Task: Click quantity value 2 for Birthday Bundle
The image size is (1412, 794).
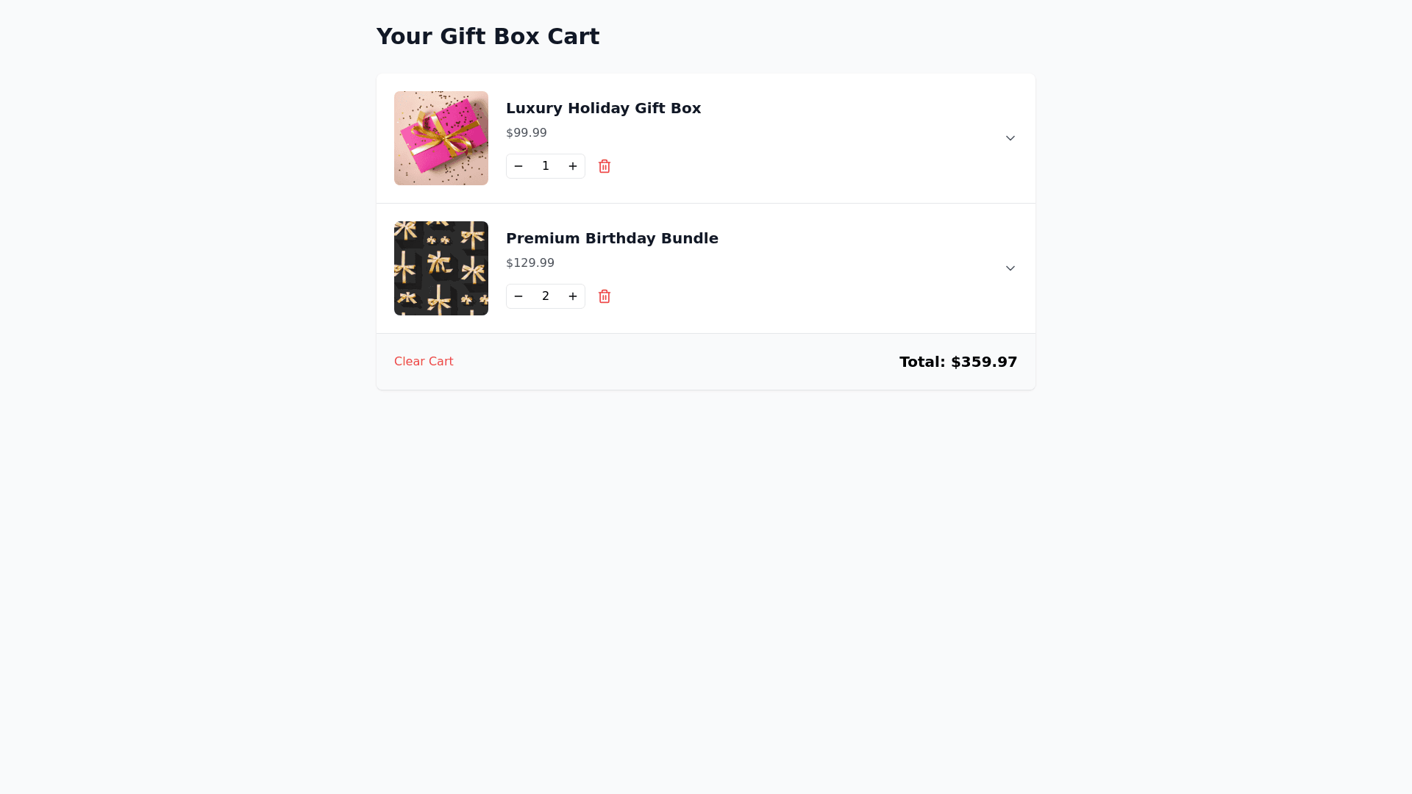Action: [546, 296]
